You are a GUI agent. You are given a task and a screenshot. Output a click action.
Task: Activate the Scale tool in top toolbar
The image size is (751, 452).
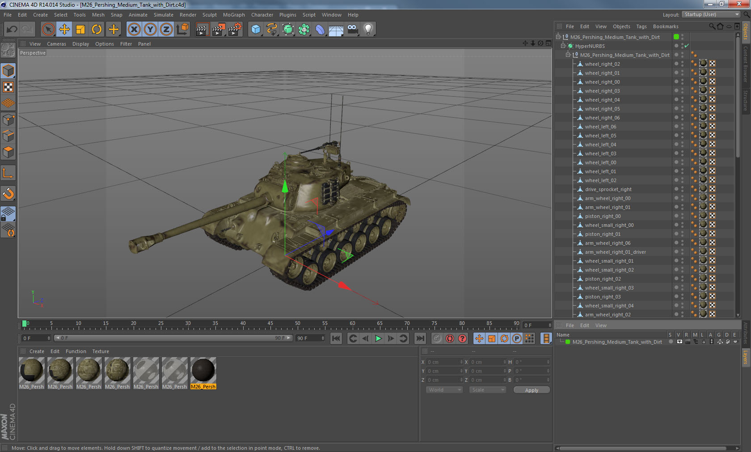(80, 30)
